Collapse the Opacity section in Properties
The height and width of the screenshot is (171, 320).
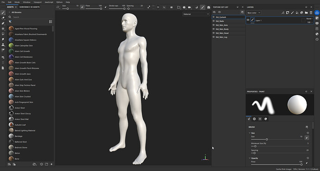coord(250,158)
